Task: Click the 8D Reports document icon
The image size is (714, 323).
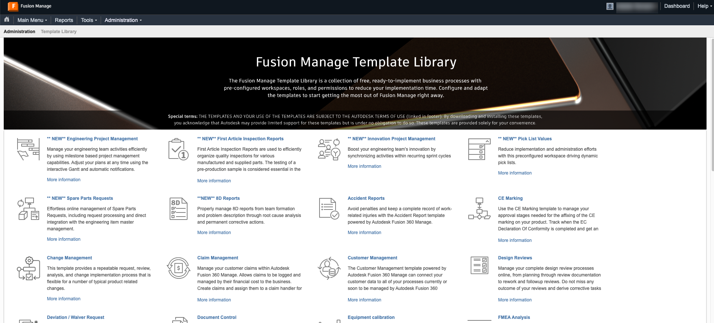Action: [x=179, y=209]
